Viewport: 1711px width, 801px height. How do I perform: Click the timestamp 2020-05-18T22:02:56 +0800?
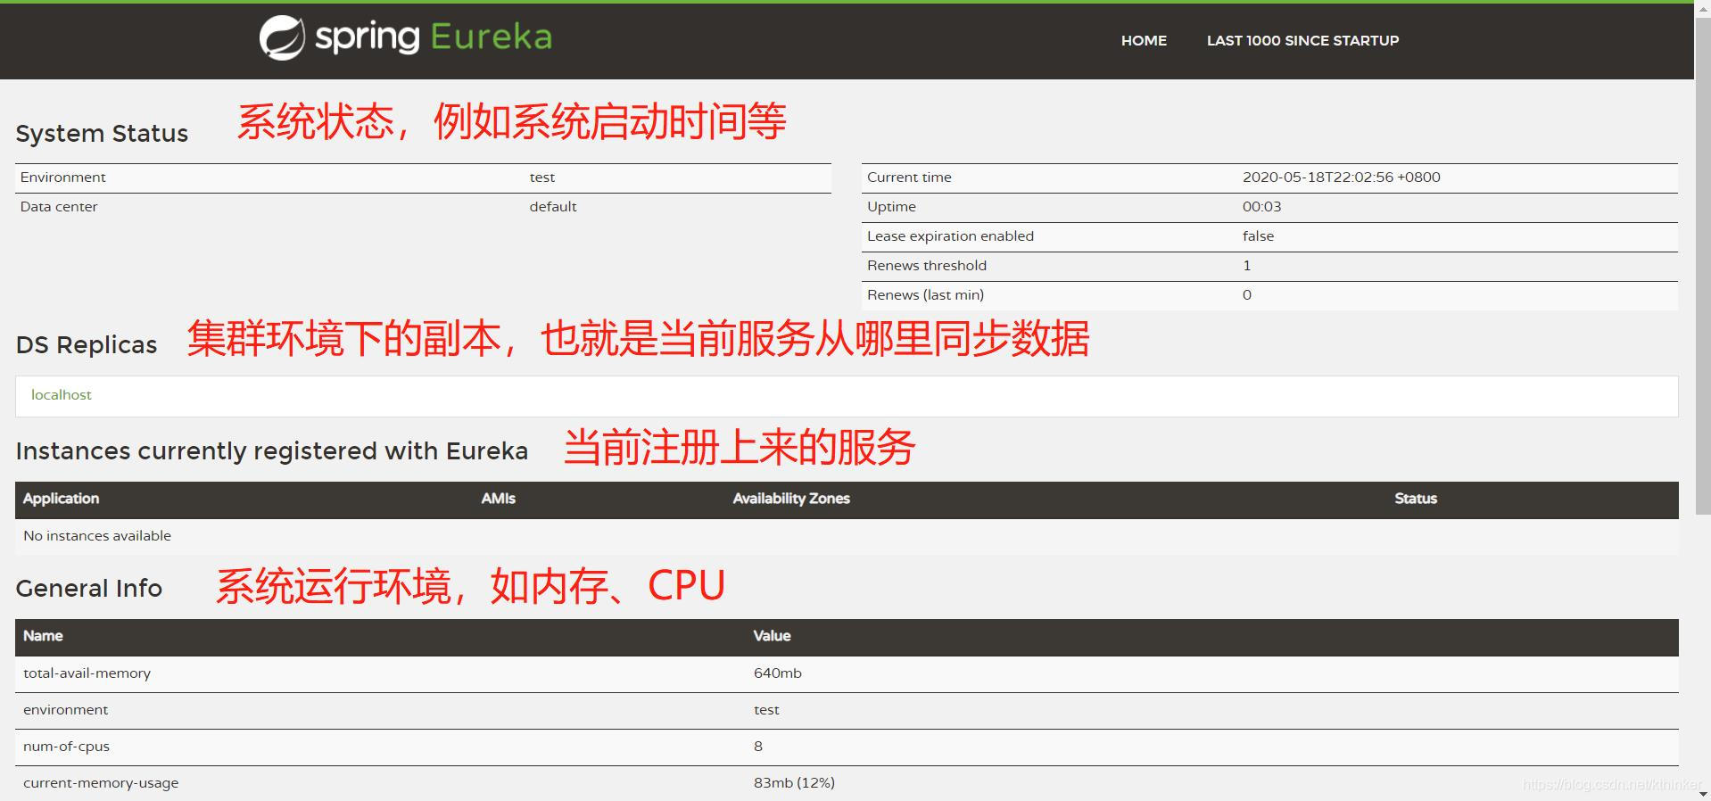tap(1342, 177)
